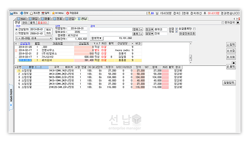Click the 104,000 unit price cell
249x143 pixels.
pyautogui.click(x=139, y=77)
